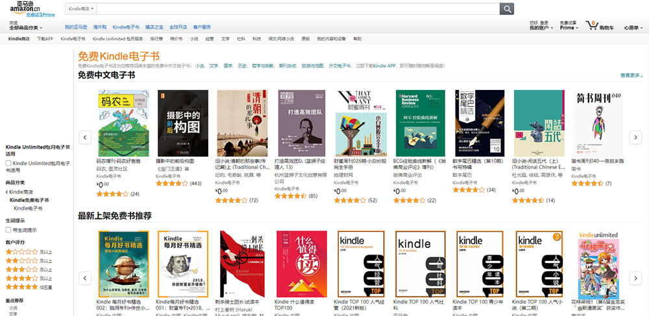
Task: Open star rating for 简书周刊040 (7)
Action: [x=587, y=183]
